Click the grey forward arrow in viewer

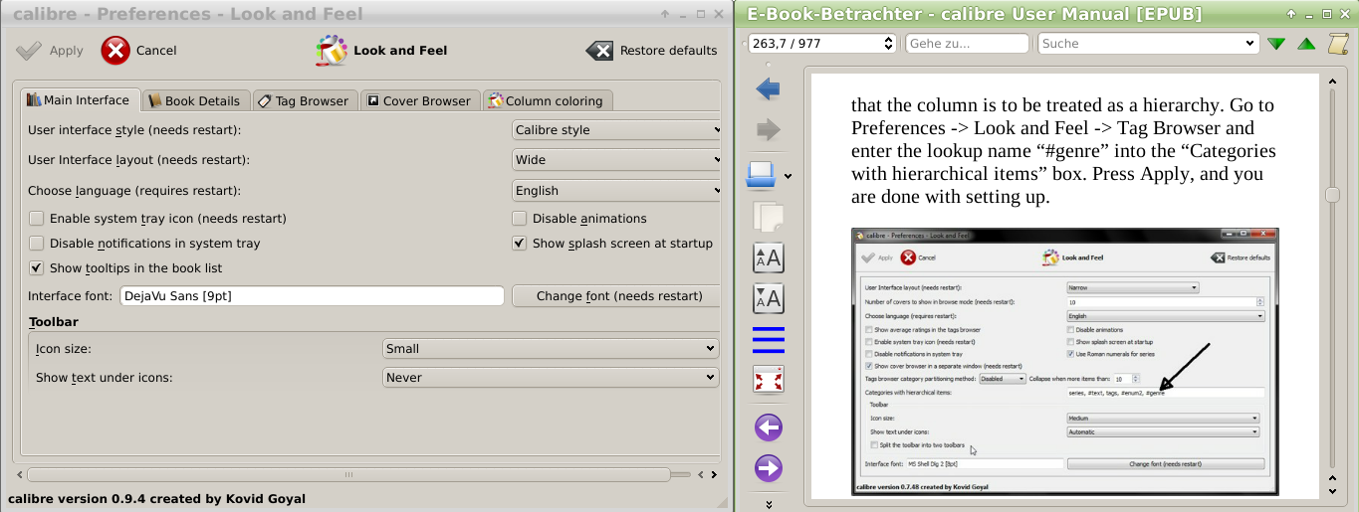[768, 129]
